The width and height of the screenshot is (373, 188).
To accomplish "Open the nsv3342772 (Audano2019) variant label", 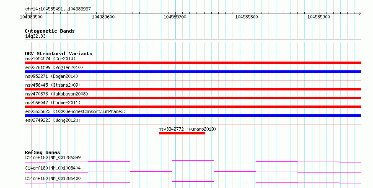I will 187,129.
